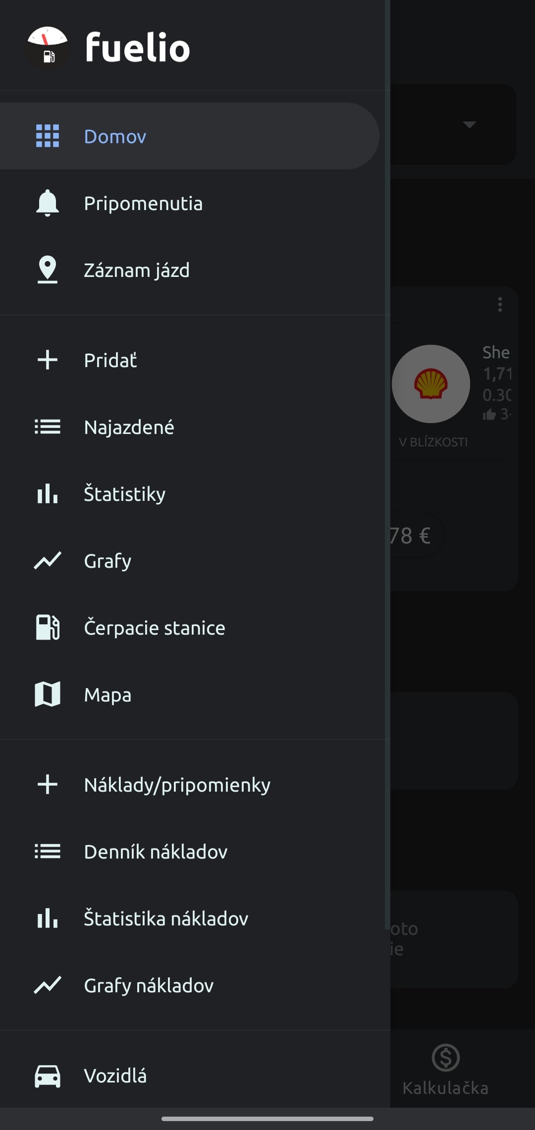The width and height of the screenshot is (535, 1130).
Task: Tap the Fuelio gauge logo icon
Action: point(47,48)
